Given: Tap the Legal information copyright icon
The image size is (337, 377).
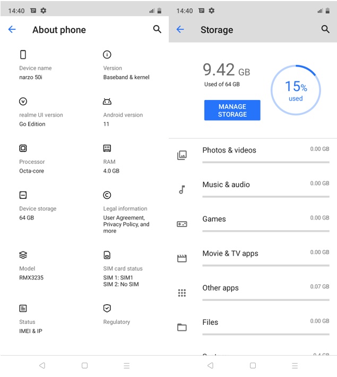Looking at the screenshot, I should pyautogui.click(x=107, y=195).
